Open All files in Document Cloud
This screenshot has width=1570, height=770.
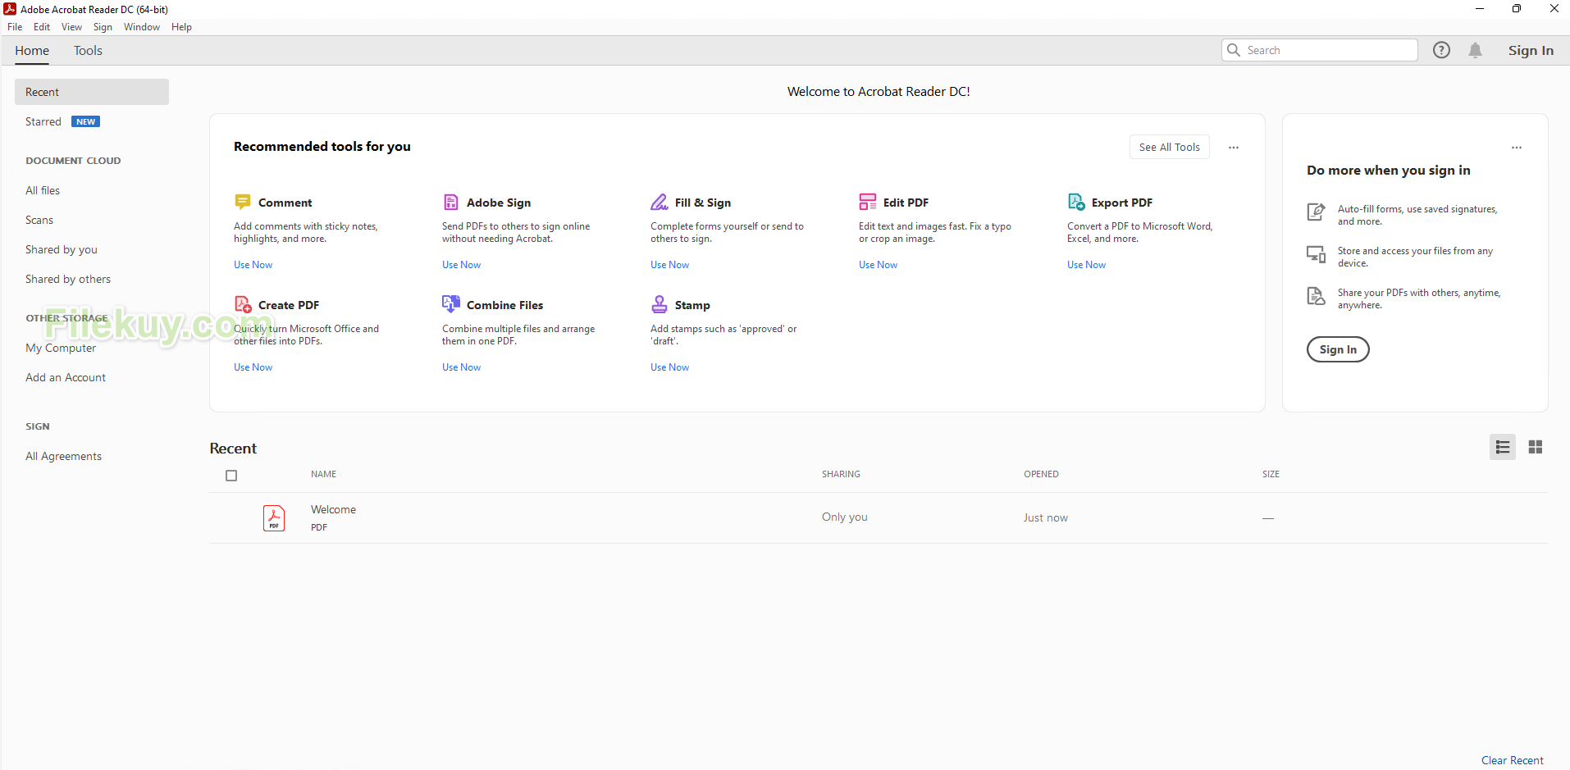43,190
